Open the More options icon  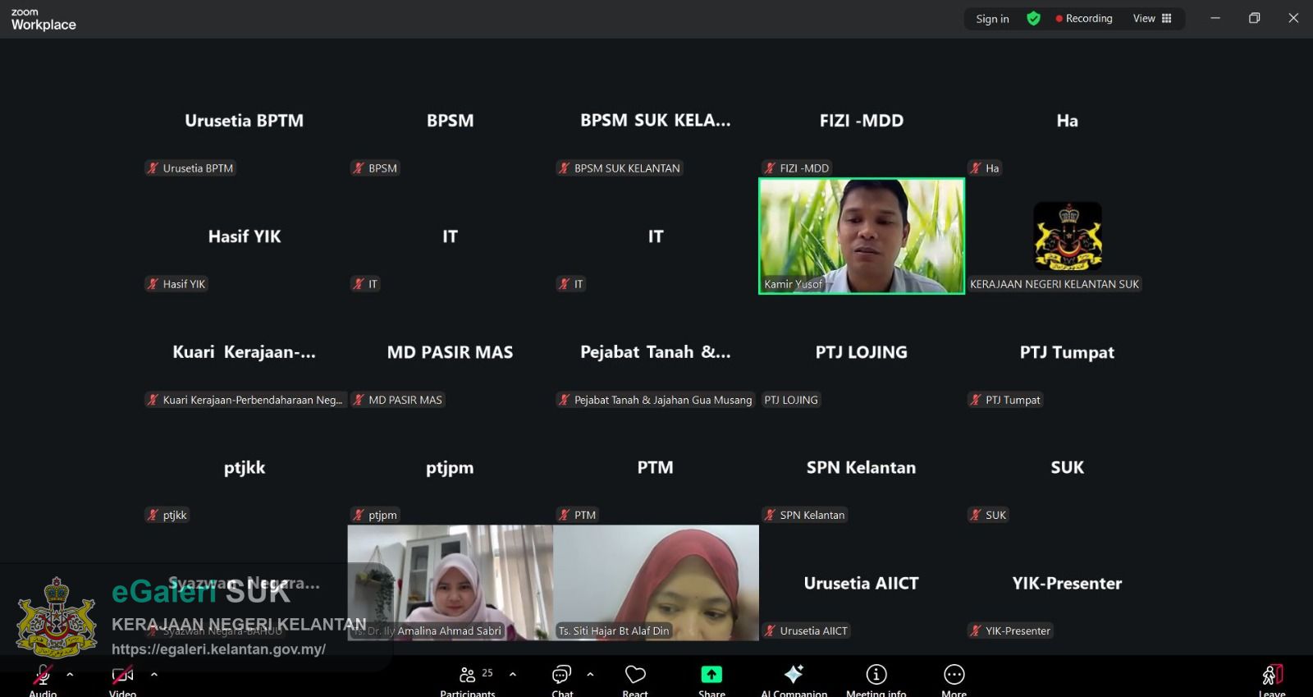[x=954, y=674]
